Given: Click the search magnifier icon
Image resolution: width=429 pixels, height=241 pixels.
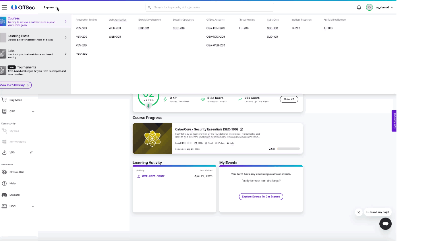Looking at the screenshot, I should (149, 8).
